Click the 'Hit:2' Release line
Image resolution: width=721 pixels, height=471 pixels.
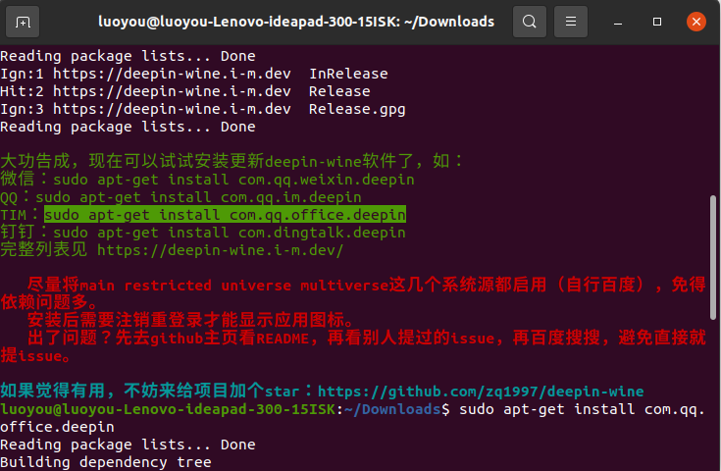(x=184, y=91)
